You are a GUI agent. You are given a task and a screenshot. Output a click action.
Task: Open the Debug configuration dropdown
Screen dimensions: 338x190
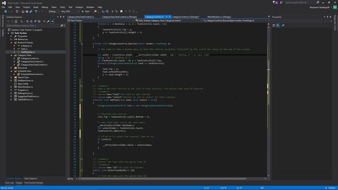tap(54, 12)
